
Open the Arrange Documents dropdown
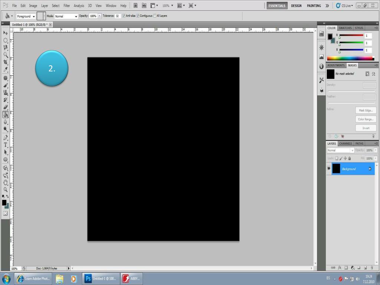coord(181,6)
